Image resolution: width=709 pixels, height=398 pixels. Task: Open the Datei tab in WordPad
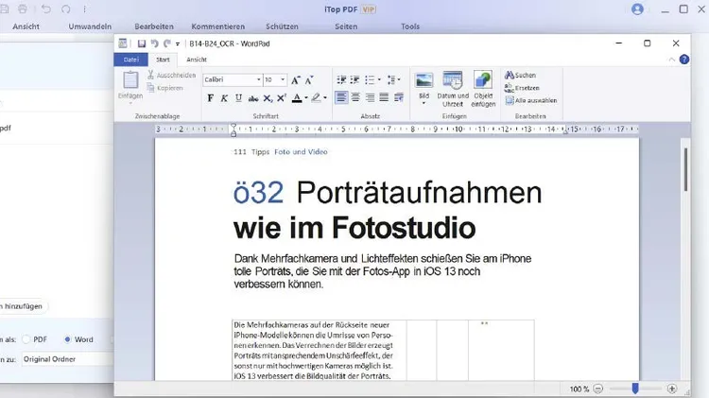pos(131,60)
